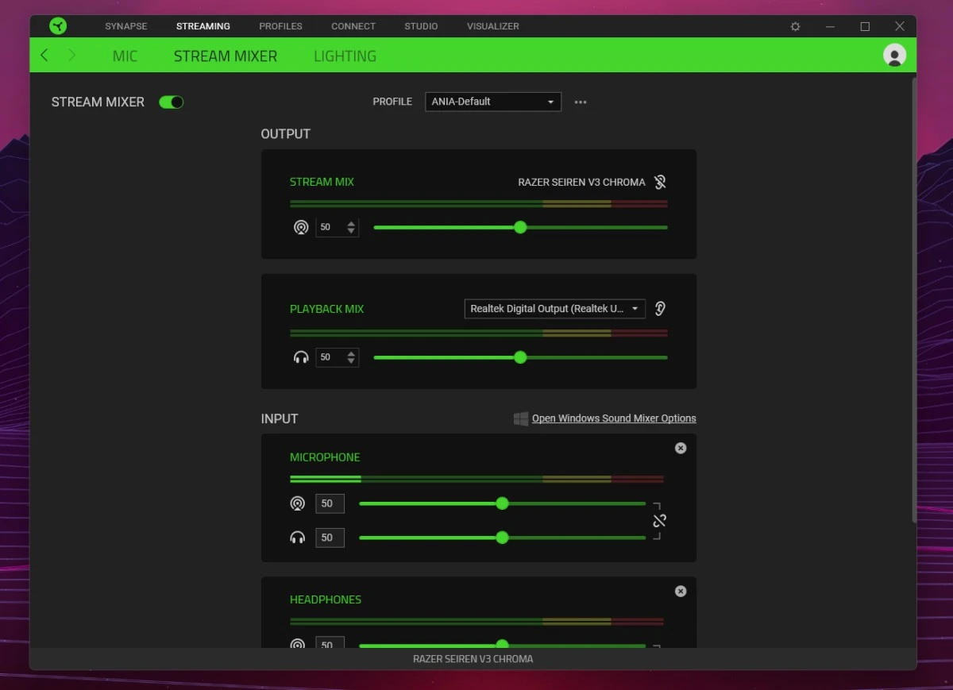Click the Stream Mix volume stepper arrows
This screenshot has width=953, height=690.
[351, 228]
